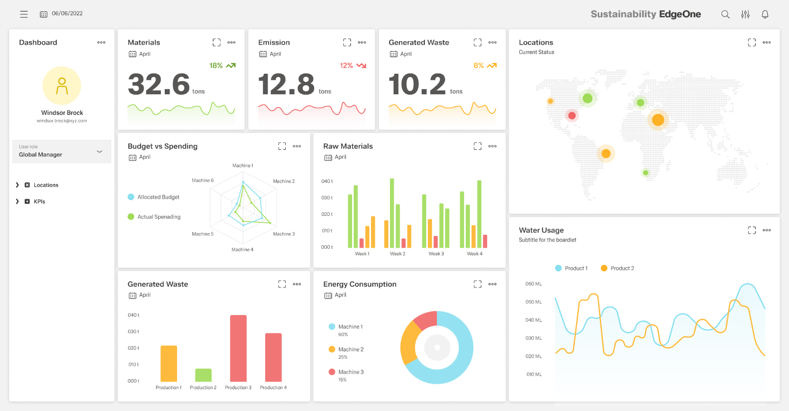
Task: Click the search magnifier icon
Action: click(725, 14)
